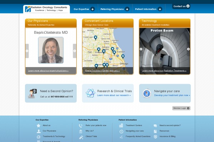Open footer Need a second opinion? link
Image resolution: width=214 pixels, height=142 pixels.
click(170, 125)
